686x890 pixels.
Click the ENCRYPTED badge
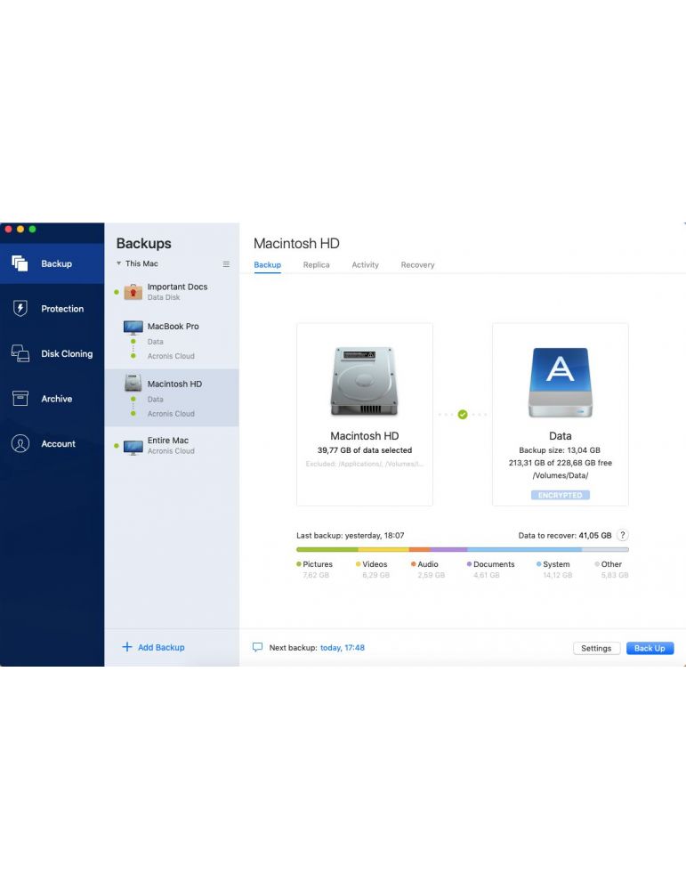[560, 496]
